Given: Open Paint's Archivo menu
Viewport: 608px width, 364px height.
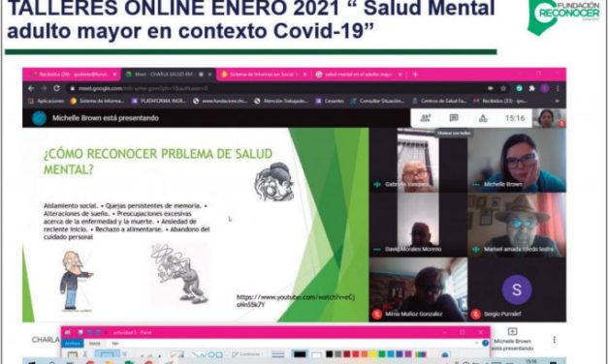Looking at the screenshot, I should tap(73, 343).
